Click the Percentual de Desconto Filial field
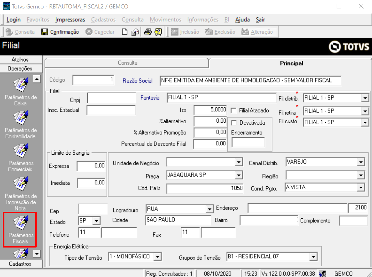 (210, 144)
